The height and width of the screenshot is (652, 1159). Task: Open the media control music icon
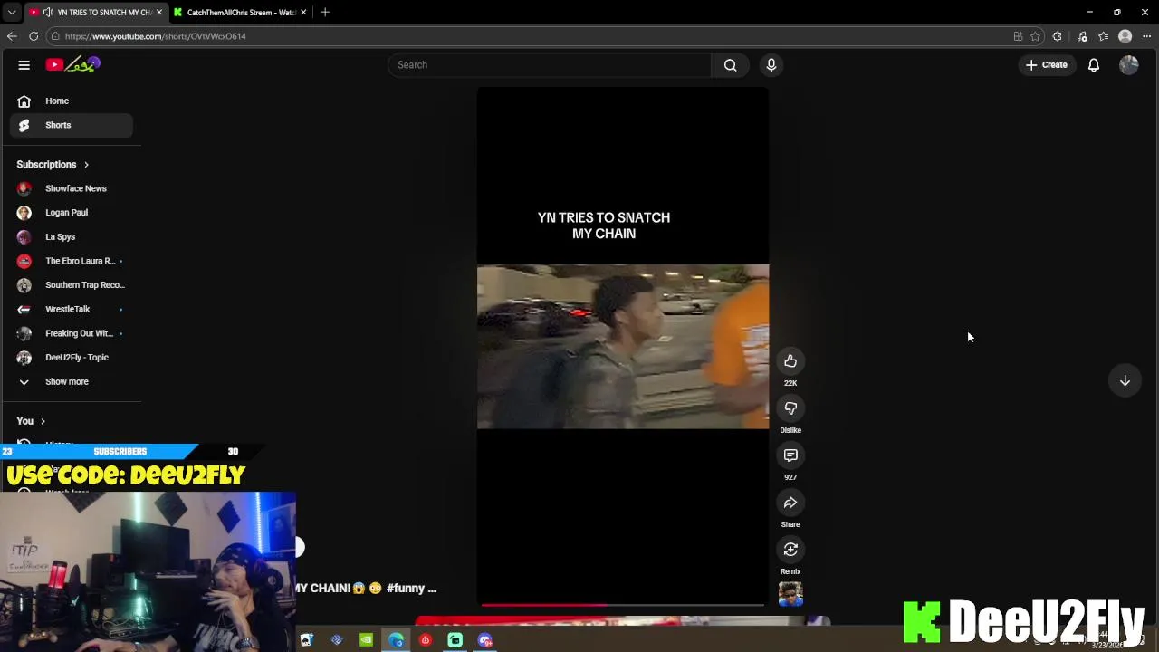pyautogui.click(x=1082, y=36)
